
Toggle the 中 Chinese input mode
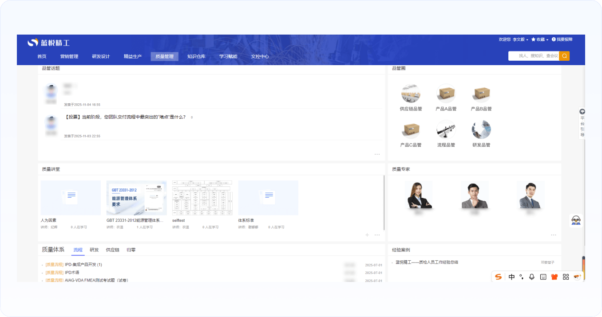click(x=511, y=277)
